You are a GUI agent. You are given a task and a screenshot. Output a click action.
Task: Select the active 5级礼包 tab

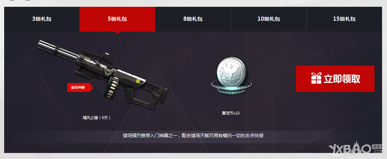tap(117, 19)
